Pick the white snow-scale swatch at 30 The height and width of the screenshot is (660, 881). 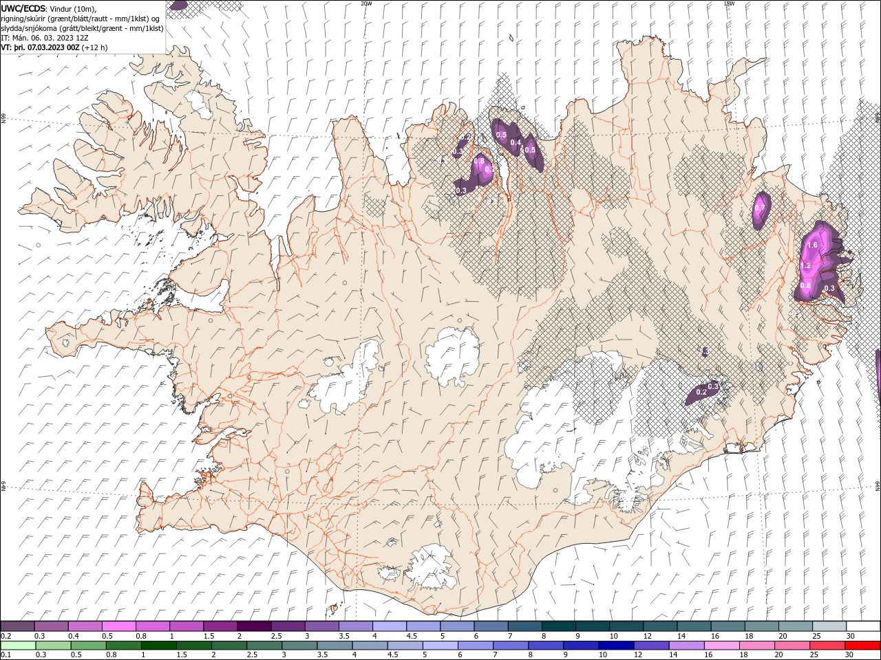click(863, 626)
